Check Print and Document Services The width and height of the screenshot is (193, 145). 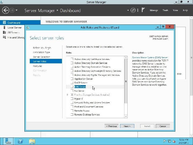pos(72,107)
